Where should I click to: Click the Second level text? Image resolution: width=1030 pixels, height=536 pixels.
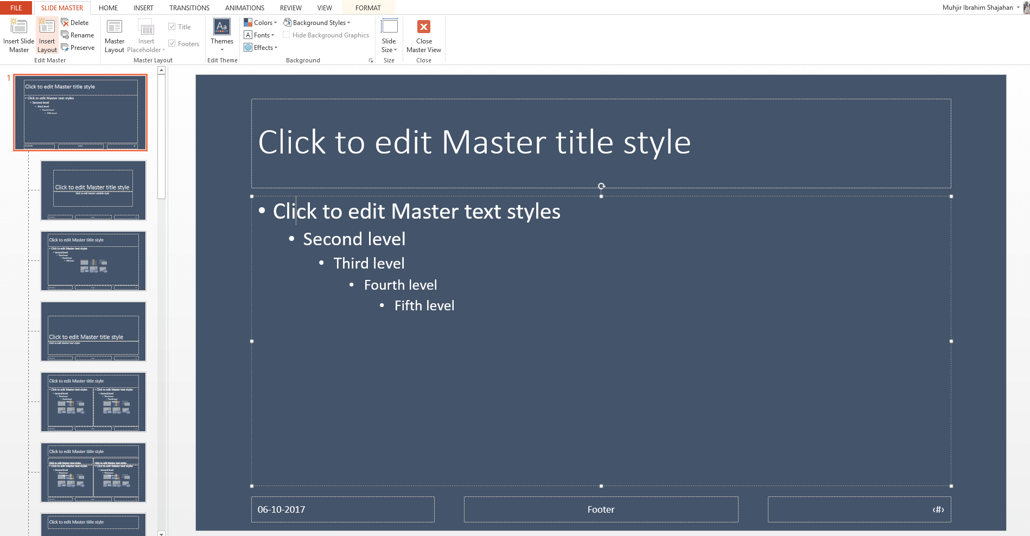click(354, 239)
